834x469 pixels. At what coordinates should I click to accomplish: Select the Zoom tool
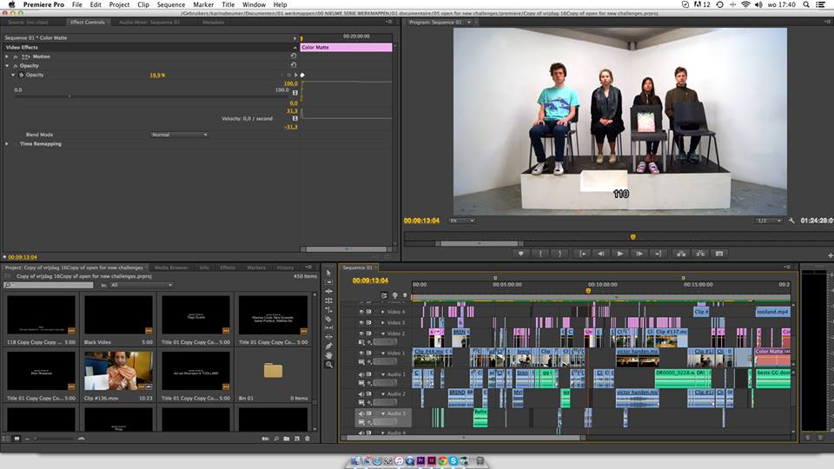[x=328, y=365]
